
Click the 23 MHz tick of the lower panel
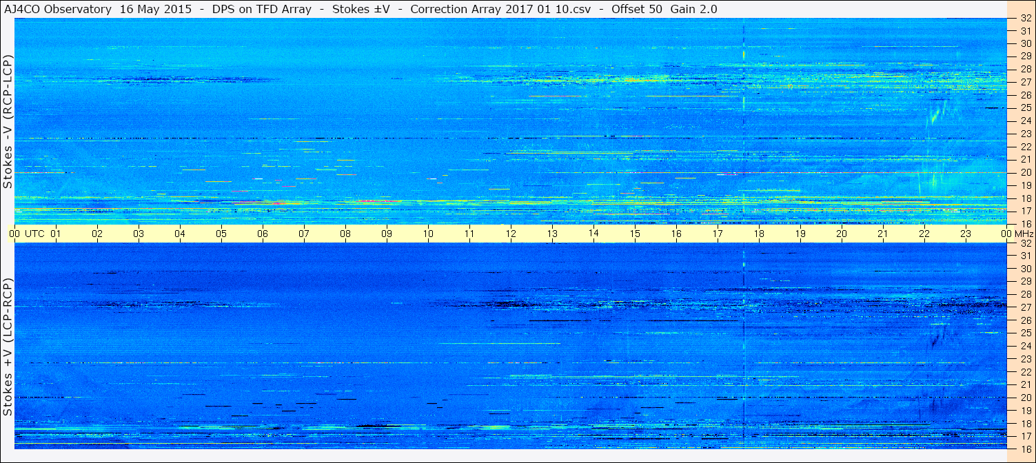[x=1026, y=359]
